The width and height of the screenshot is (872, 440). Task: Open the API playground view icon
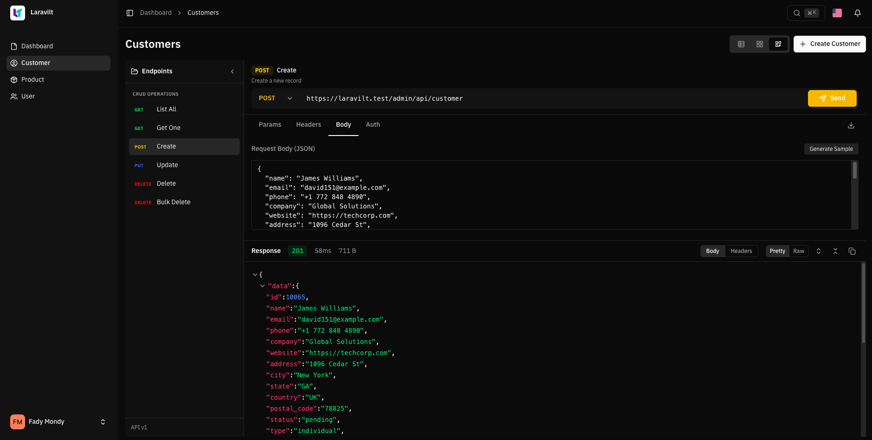pyautogui.click(x=778, y=44)
